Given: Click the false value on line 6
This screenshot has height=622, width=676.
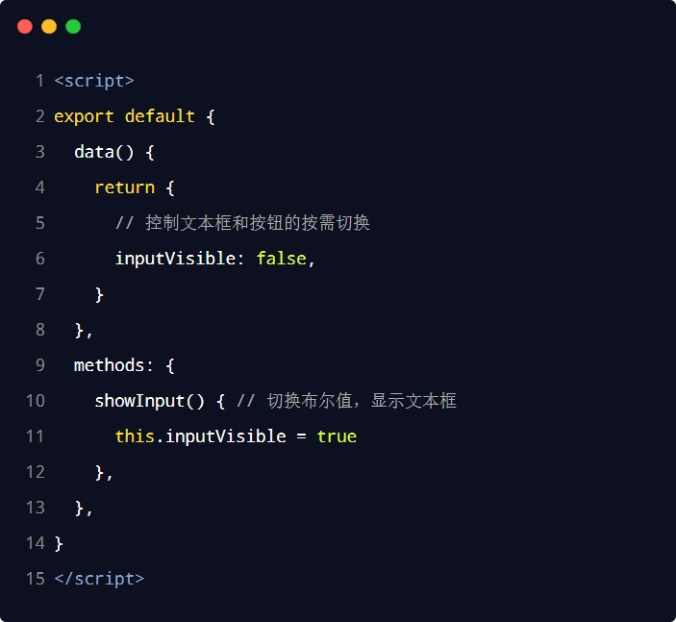Looking at the screenshot, I should [x=281, y=259].
